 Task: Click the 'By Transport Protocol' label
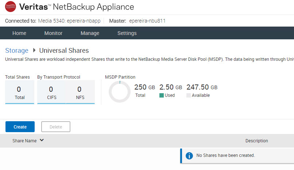59,77
